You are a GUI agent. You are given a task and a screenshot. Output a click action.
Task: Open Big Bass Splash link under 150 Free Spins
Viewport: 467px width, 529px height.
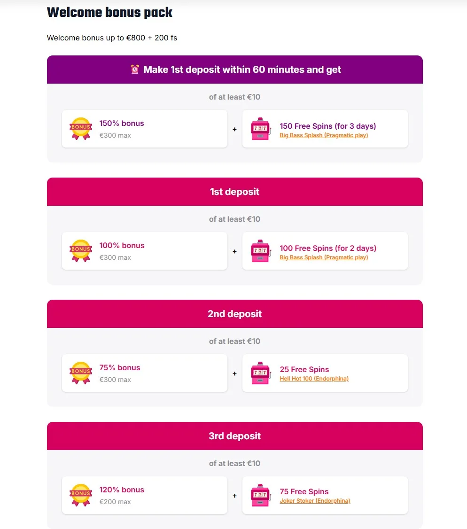(x=324, y=135)
